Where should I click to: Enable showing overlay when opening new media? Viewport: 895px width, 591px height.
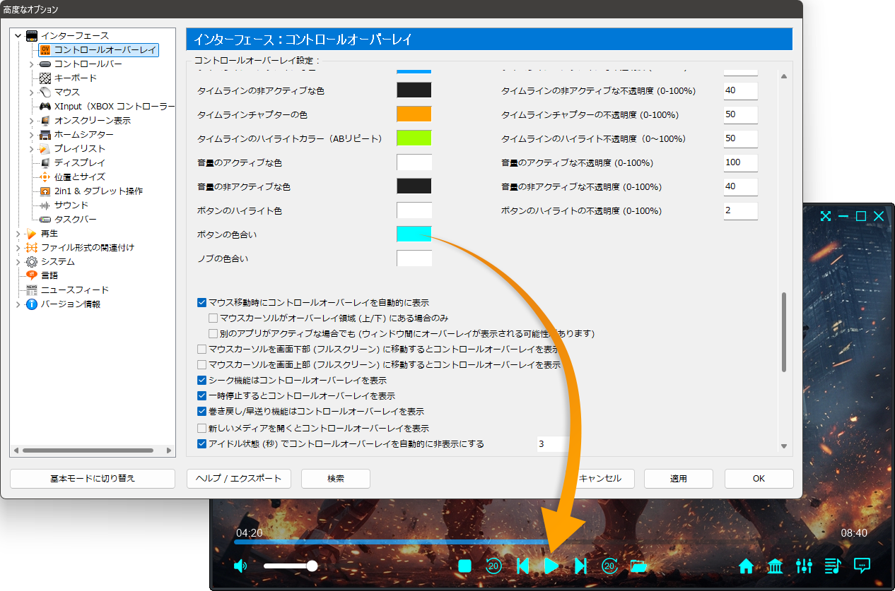pos(201,427)
